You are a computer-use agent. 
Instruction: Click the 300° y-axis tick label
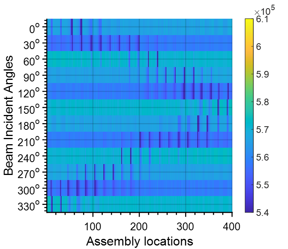coord(29,190)
